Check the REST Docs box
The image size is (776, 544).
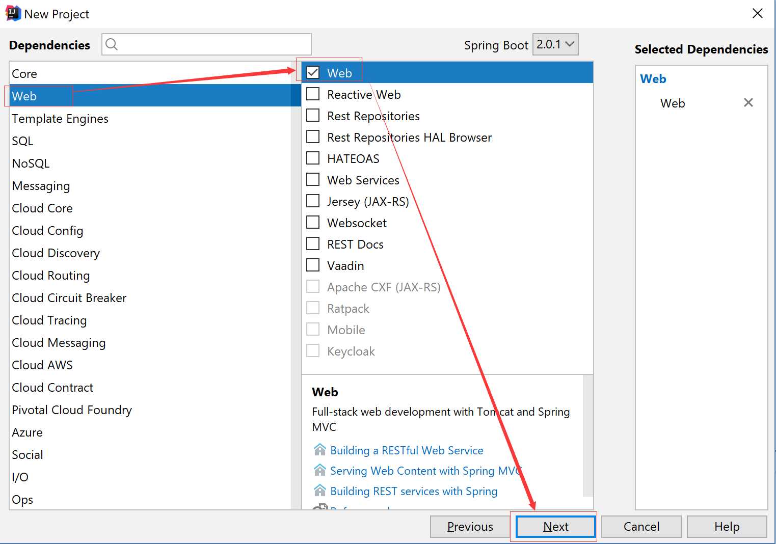(x=313, y=244)
